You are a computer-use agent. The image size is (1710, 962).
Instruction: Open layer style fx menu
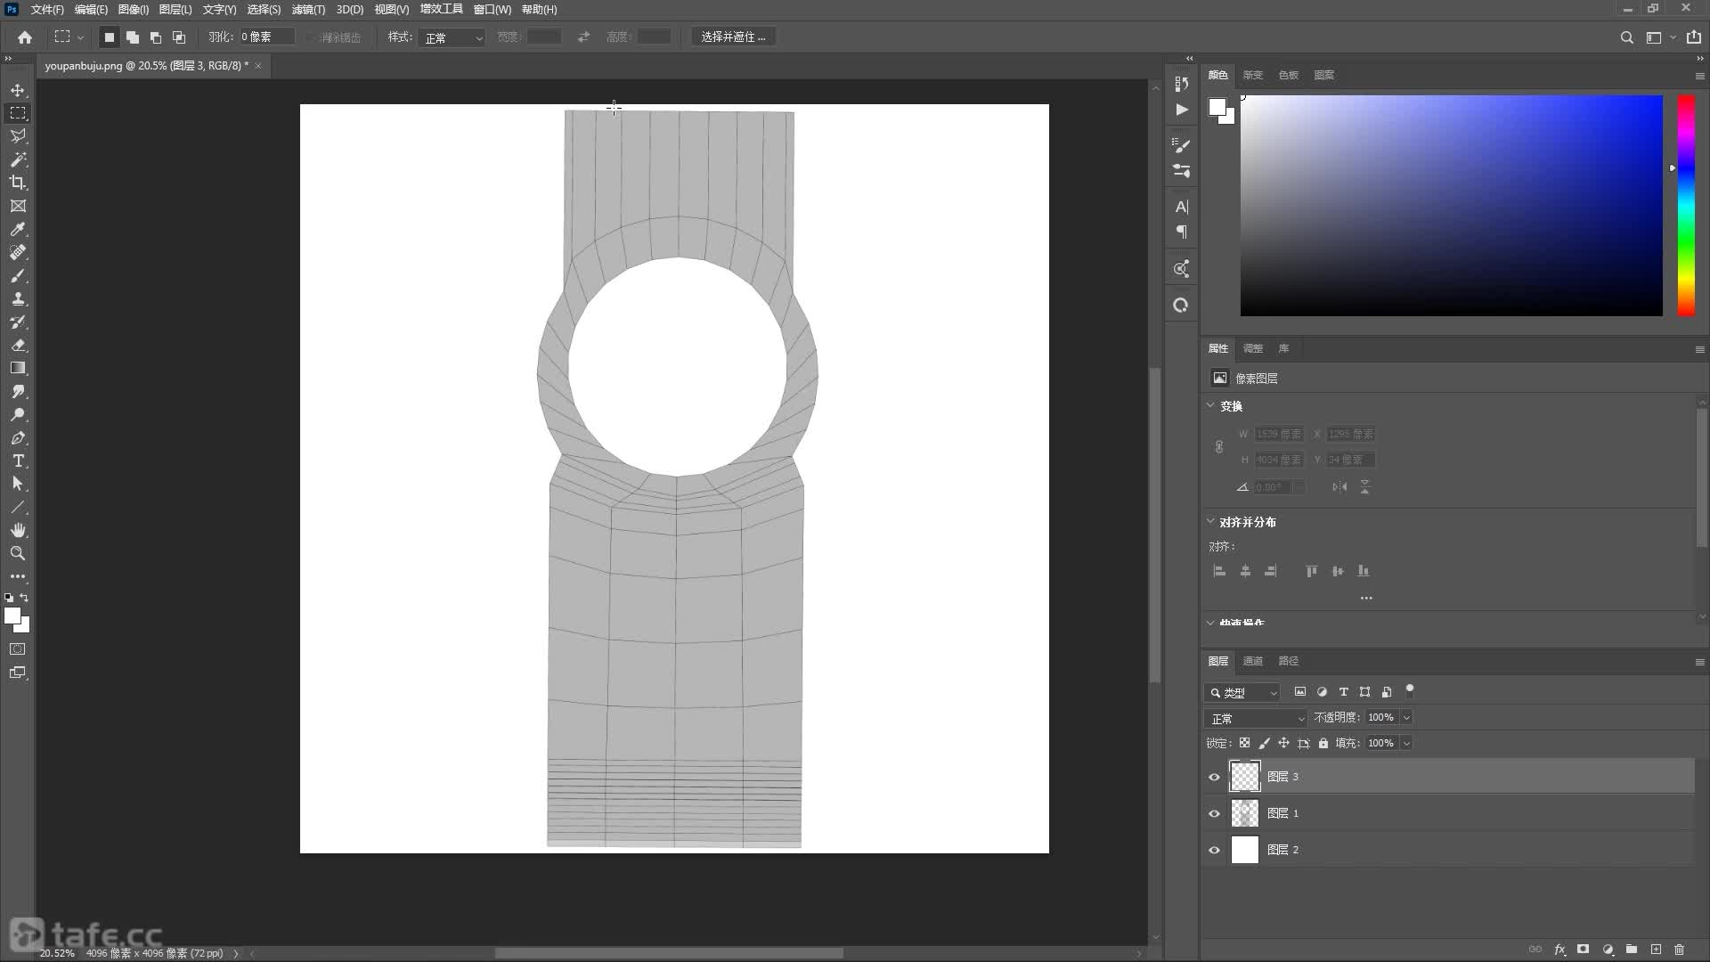pyautogui.click(x=1559, y=950)
